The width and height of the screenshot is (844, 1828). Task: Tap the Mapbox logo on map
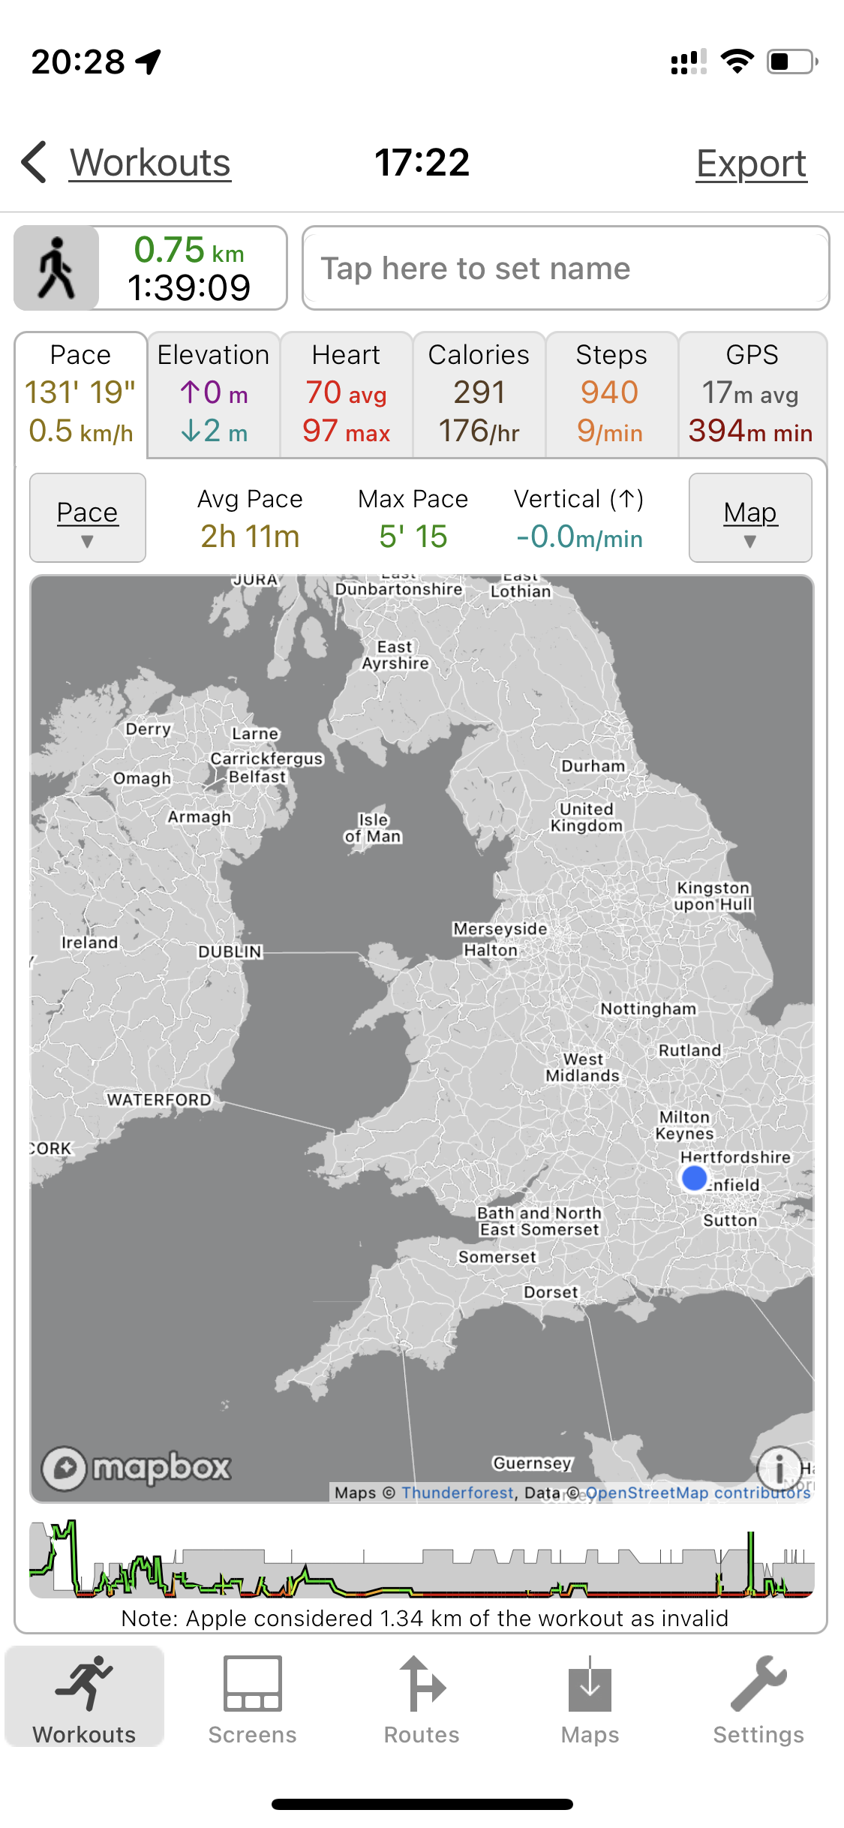coord(137,1467)
